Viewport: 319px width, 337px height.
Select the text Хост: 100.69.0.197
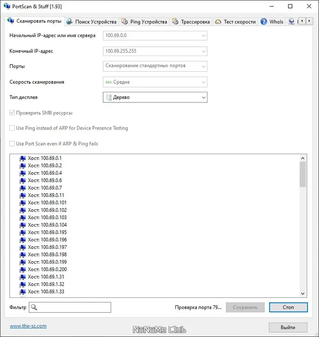click(x=47, y=247)
